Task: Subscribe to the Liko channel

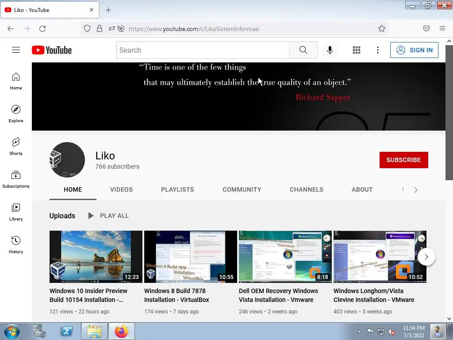Action: 403,160
